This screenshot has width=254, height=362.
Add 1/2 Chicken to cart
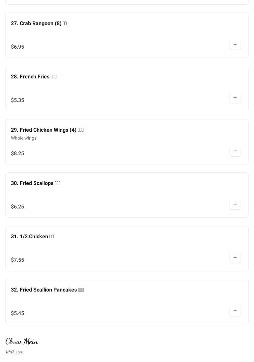(235, 258)
